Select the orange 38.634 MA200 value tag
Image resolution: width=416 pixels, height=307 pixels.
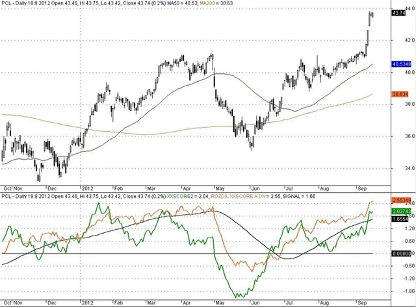pos(400,94)
